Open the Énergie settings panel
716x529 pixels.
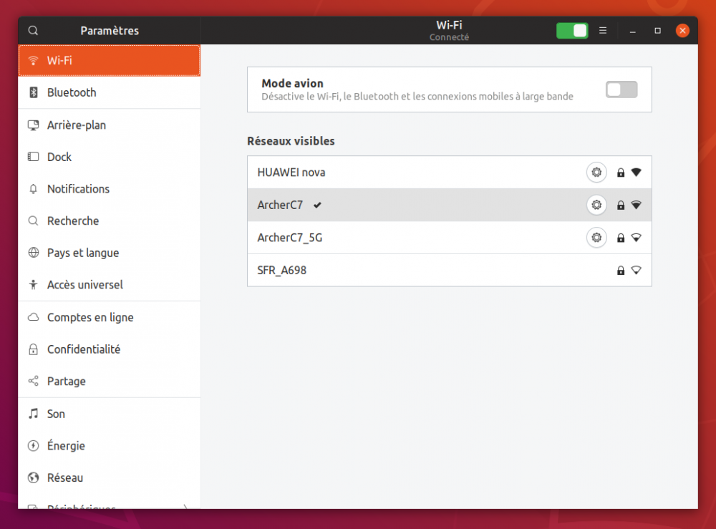point(66,446)
